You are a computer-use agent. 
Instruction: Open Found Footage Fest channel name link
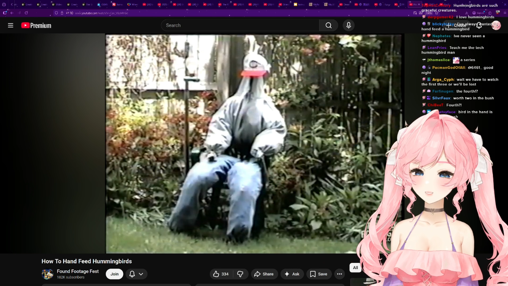pos(78,271)
